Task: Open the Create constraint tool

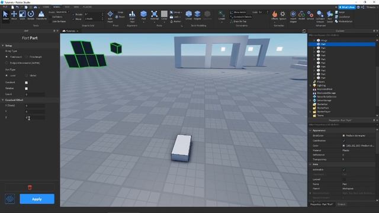Action: pyautogui.click(x=221, y=15)
